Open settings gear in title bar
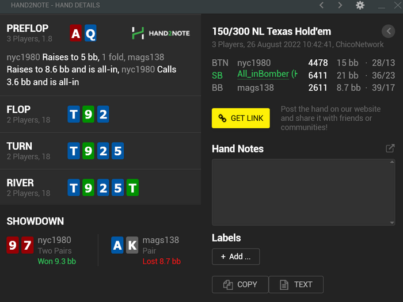The image size is (403, 302). pyautogui.click(x=360, y=5)
